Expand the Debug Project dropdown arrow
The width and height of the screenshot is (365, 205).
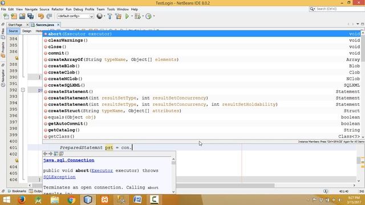point(143,17)
